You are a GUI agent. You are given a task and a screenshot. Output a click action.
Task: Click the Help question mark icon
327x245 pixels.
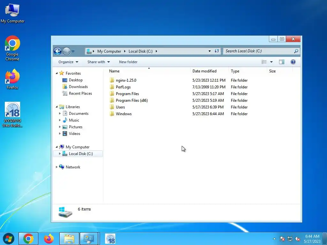tap(293, 62)
